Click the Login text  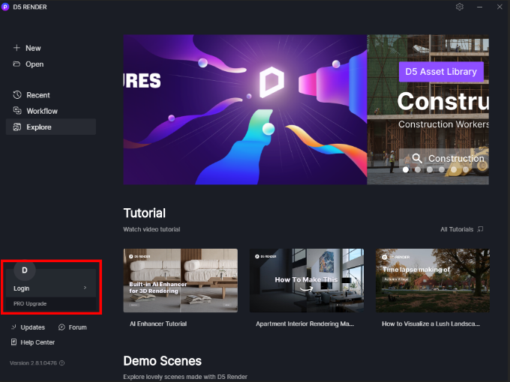click(22, 288)
